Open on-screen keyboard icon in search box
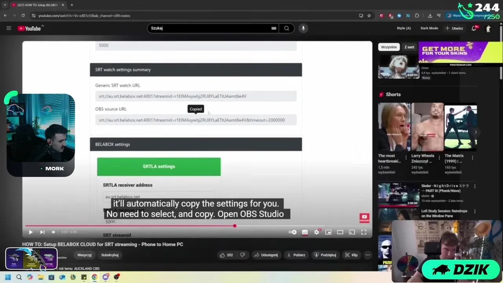503x283 pixels. 274,28
